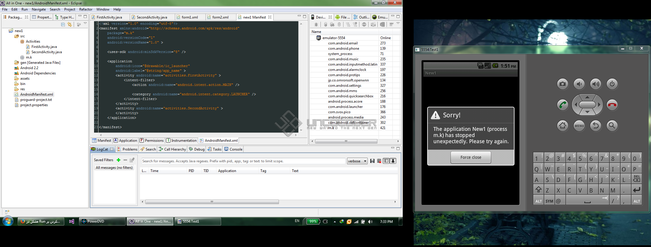This screenshot has height=247, width=651.
Task: Open Devices view menu dropdown arrow
Action: pos(398,23)
